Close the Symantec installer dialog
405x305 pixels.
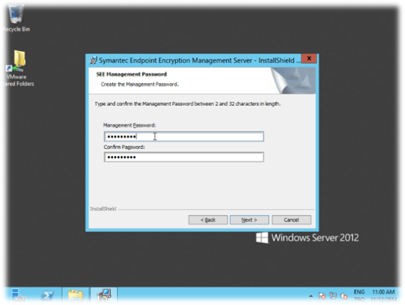[x=308, y=59]
